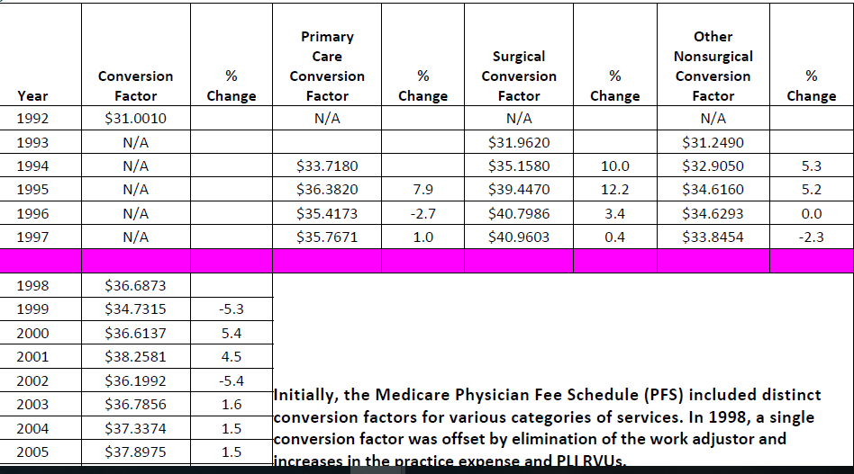854x474 pixels.
Task: Click the surgical value $39.4470
Action: (x=519, y=190)
